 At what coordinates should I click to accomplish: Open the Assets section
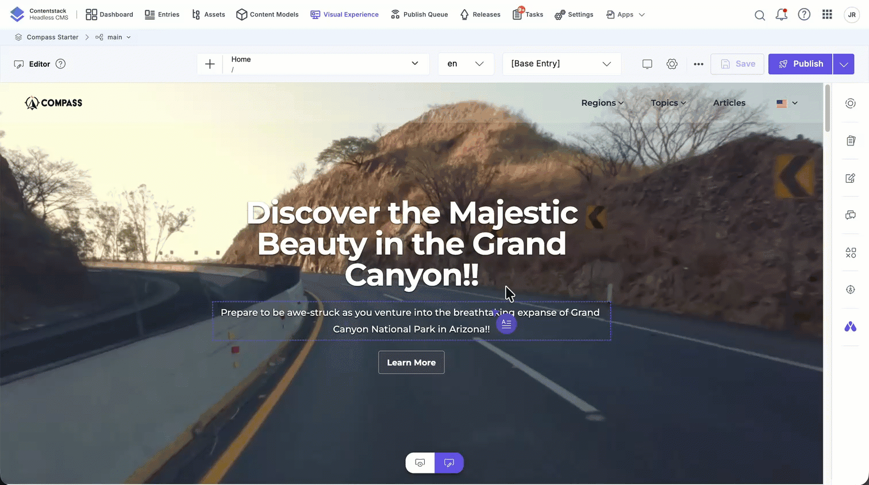click(208, 14)
